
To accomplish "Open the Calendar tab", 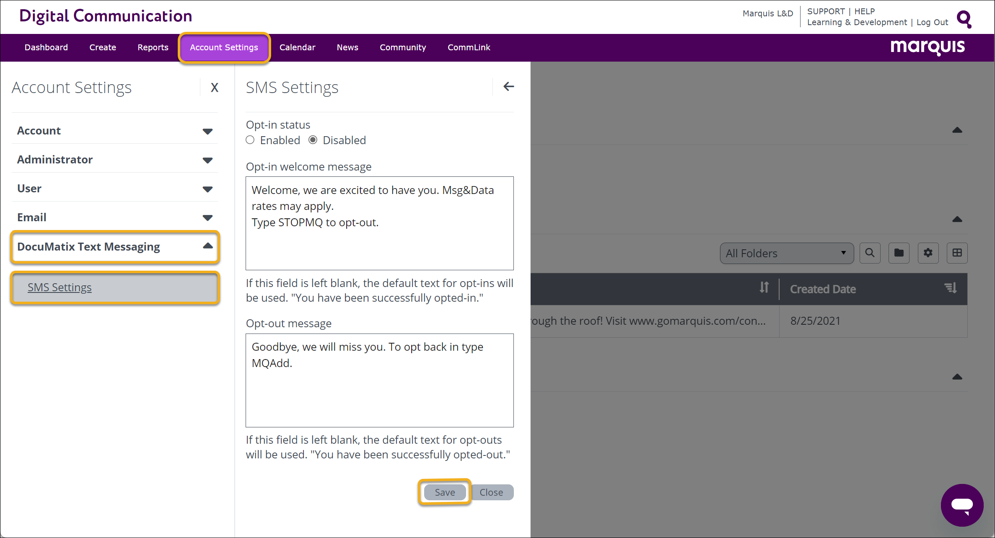I will tap(297, 47).
